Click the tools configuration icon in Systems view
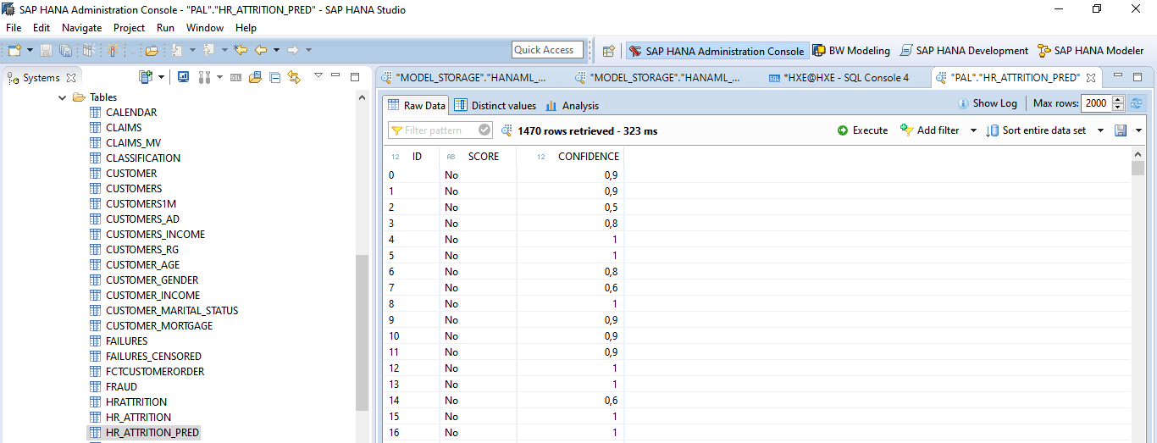This screenshot has height=443, width=1157. (204, 77)
